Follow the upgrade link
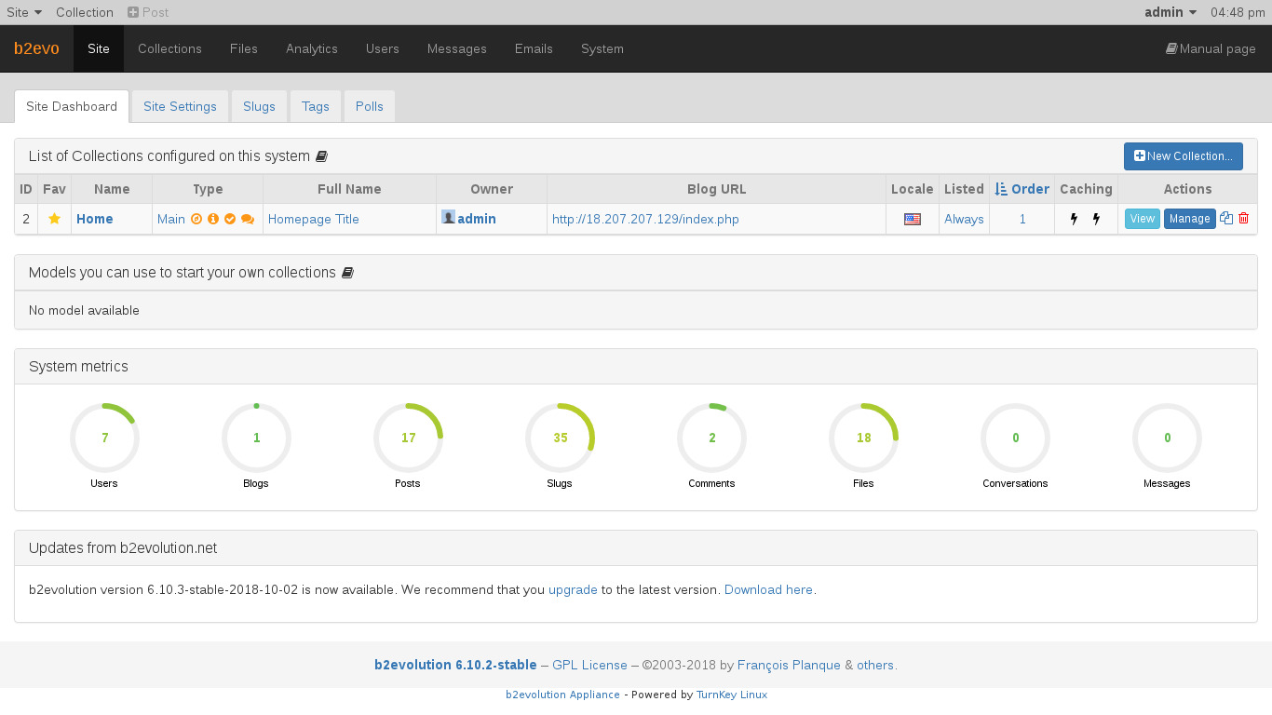 point(573,589)
